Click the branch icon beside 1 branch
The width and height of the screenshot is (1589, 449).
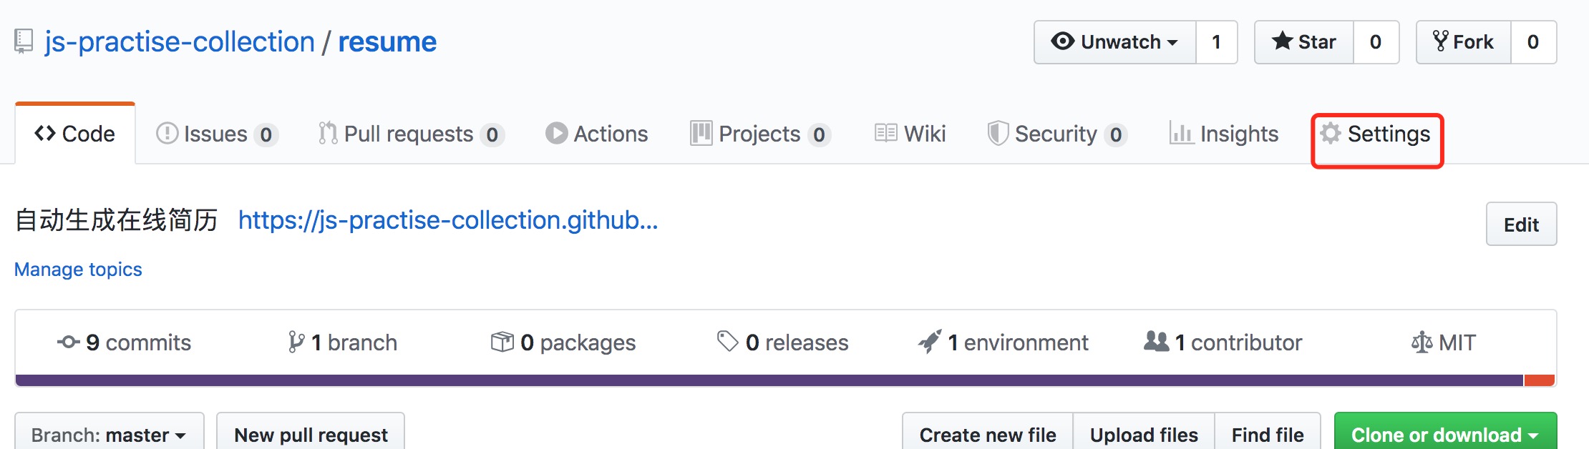(x=296, y=342)
